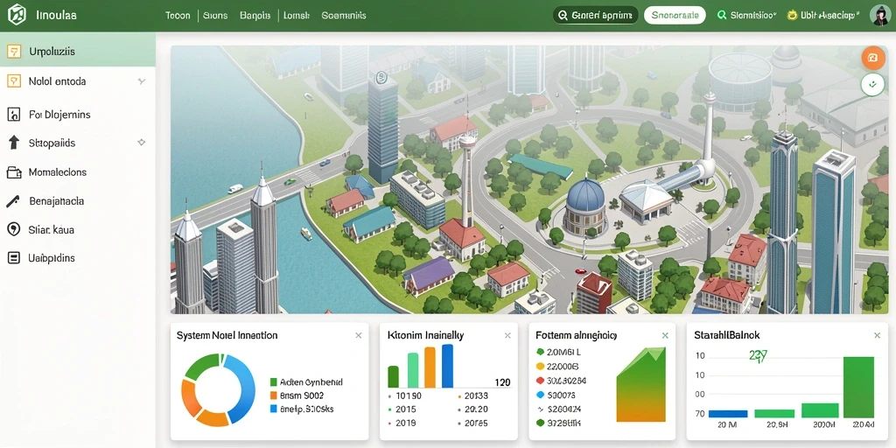Click the Uaibpidins list icon
The height and width of the screenshot is (448, 896).
(x=14, y=258)
